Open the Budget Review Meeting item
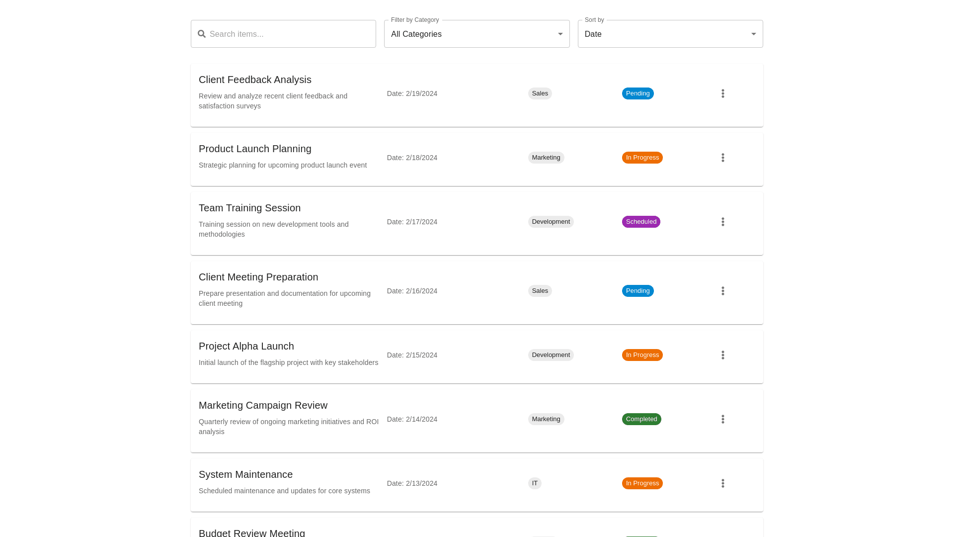Image resolution: width=954 pixels, height=537 pixels. click(252, 532)
